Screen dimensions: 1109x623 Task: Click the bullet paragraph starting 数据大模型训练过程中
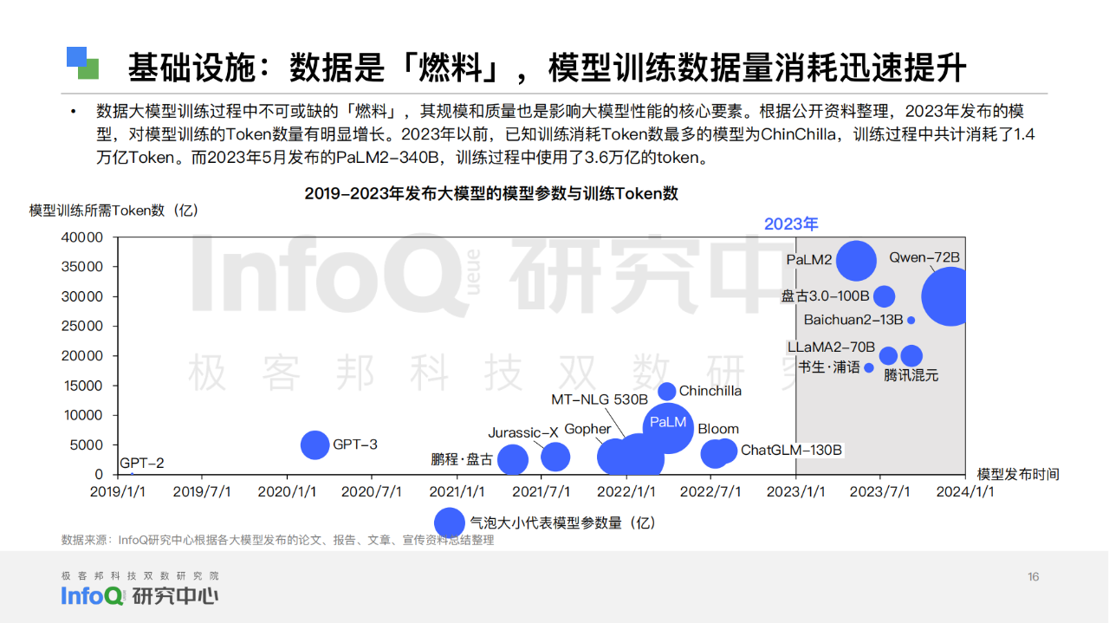(x=565, y=135)
